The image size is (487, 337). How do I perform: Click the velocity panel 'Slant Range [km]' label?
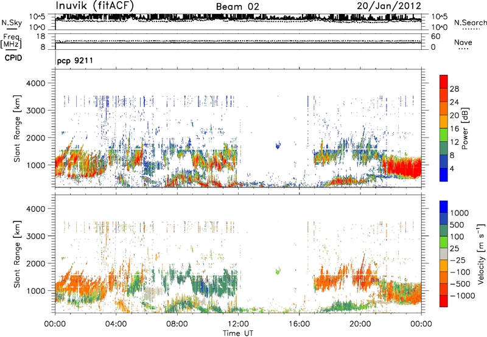tap(17, 254)
